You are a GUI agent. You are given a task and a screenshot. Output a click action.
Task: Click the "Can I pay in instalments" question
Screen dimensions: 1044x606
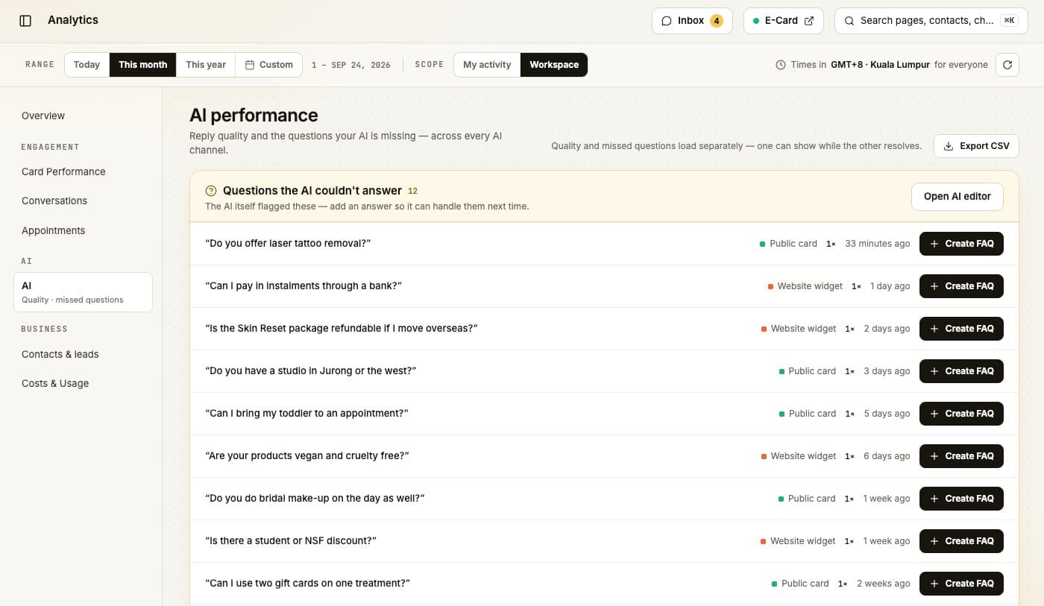coord(304,286)
